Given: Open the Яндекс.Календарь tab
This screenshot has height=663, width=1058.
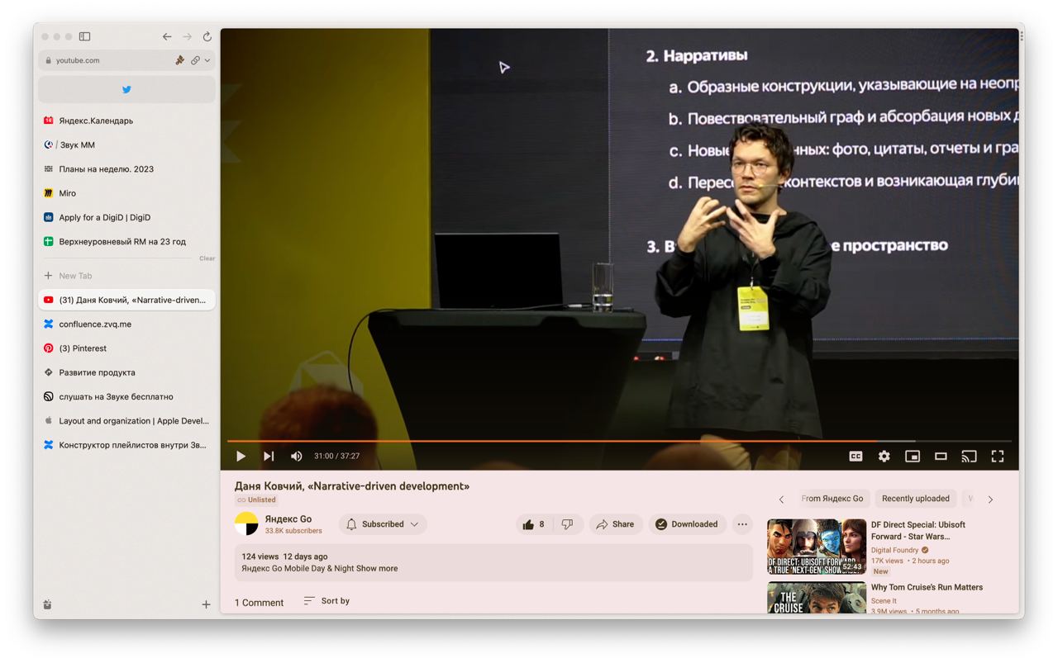Looking at the screenshot, I should [126, 121].
